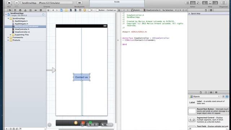Open the Objects library dropdown

[205, 96]
